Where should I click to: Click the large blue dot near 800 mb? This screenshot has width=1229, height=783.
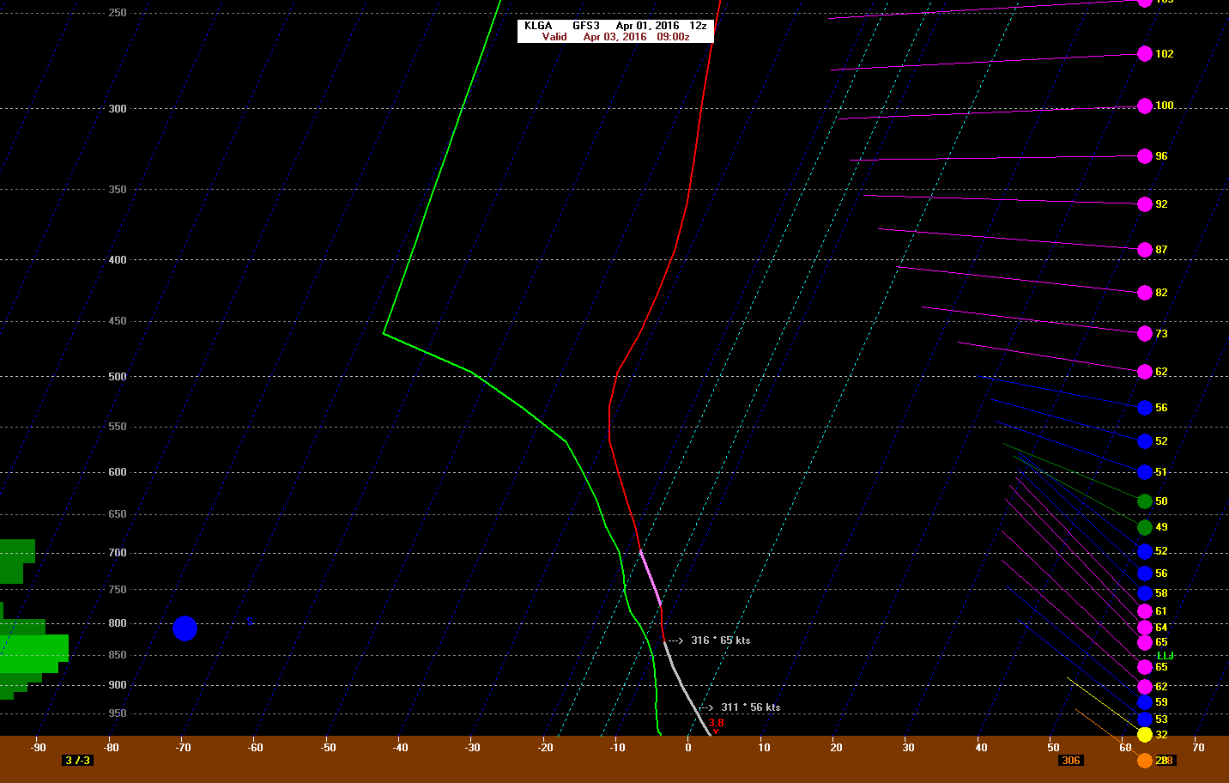[x=185, y=628]
